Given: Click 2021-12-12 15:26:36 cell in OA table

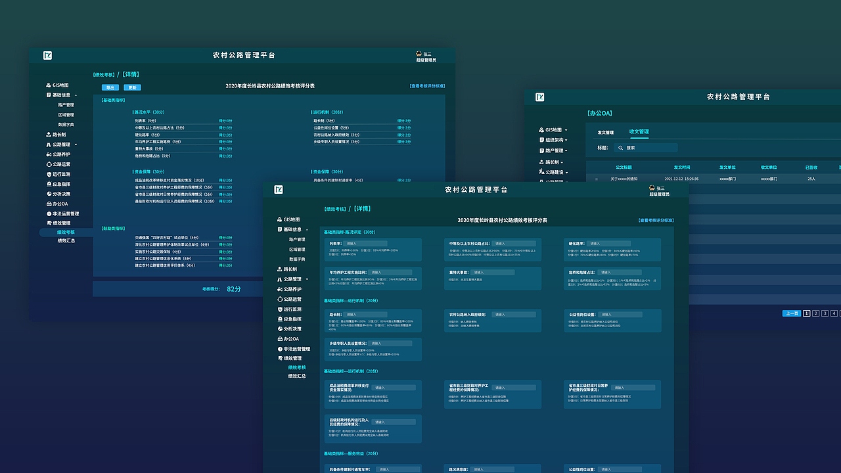Looking at the screenshot, I should pos(681,179).
